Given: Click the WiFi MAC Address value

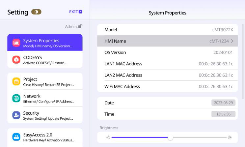Looking at the screenshot, I should click(x=216, y=86).
